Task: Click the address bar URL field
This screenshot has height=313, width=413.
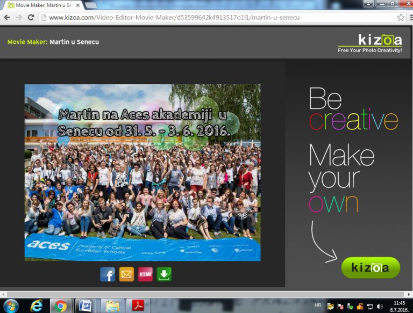Action: [215, 17]
